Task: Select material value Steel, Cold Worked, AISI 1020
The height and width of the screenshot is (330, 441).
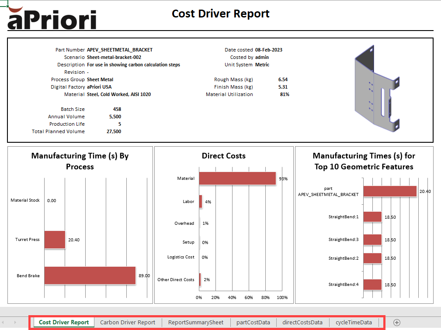Action: [119, 94]
